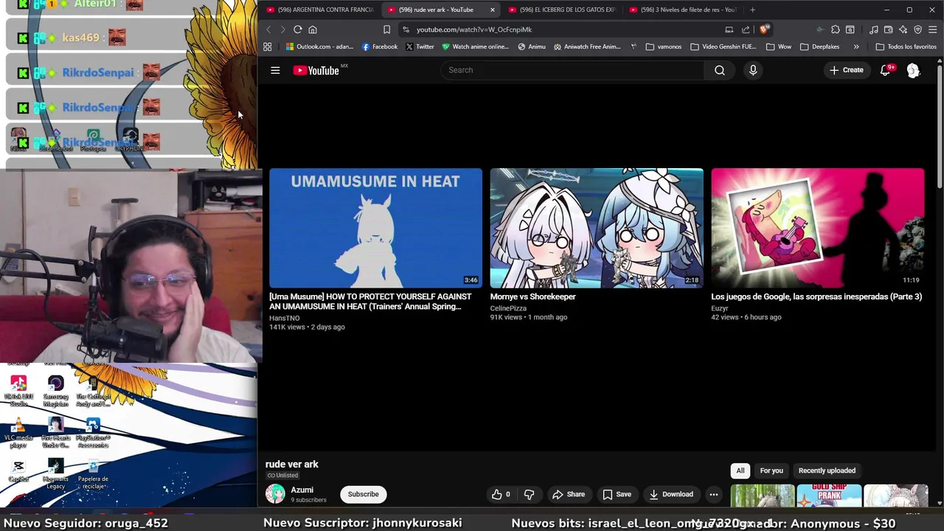Open the Twitter bookmark
This screenshot has height=531, width=944.
(x=420, y=46)
